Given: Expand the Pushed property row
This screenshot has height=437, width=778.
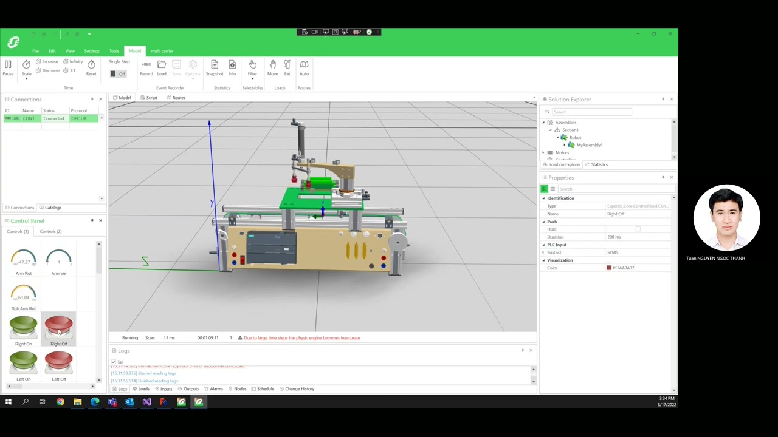Looking at the screenshot, I should point(544,252).
